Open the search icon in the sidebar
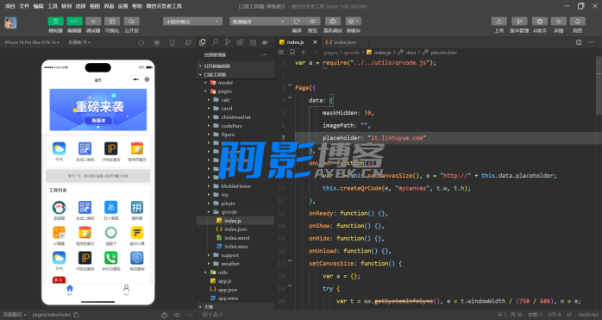 coord(216,42)
